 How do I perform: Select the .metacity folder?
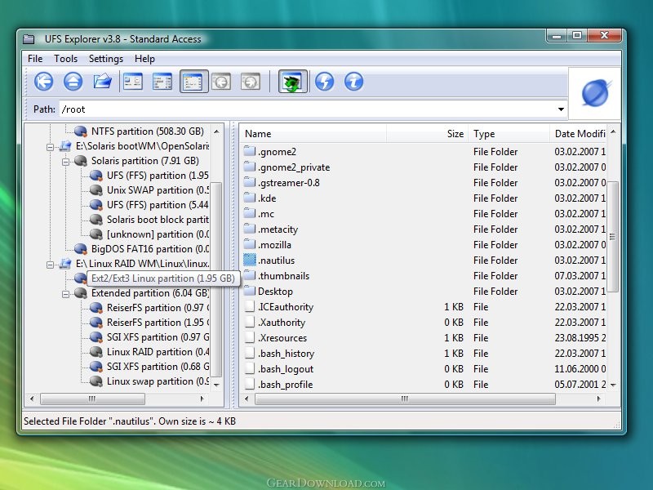coord(278,229)
